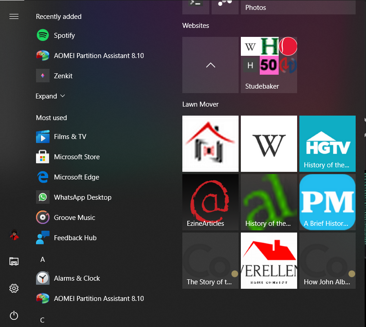Click the letter A section header
366x327 pixels.
point(42,260)
